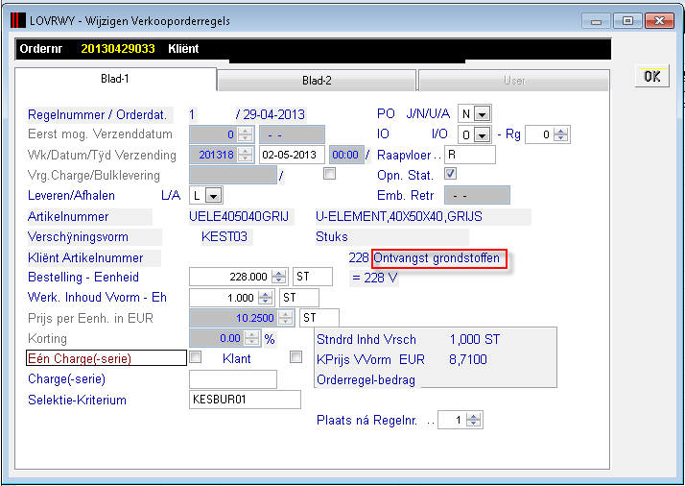Select the Blad-1 tab
Screen dimensions: 685x486
tap(115, 79)
